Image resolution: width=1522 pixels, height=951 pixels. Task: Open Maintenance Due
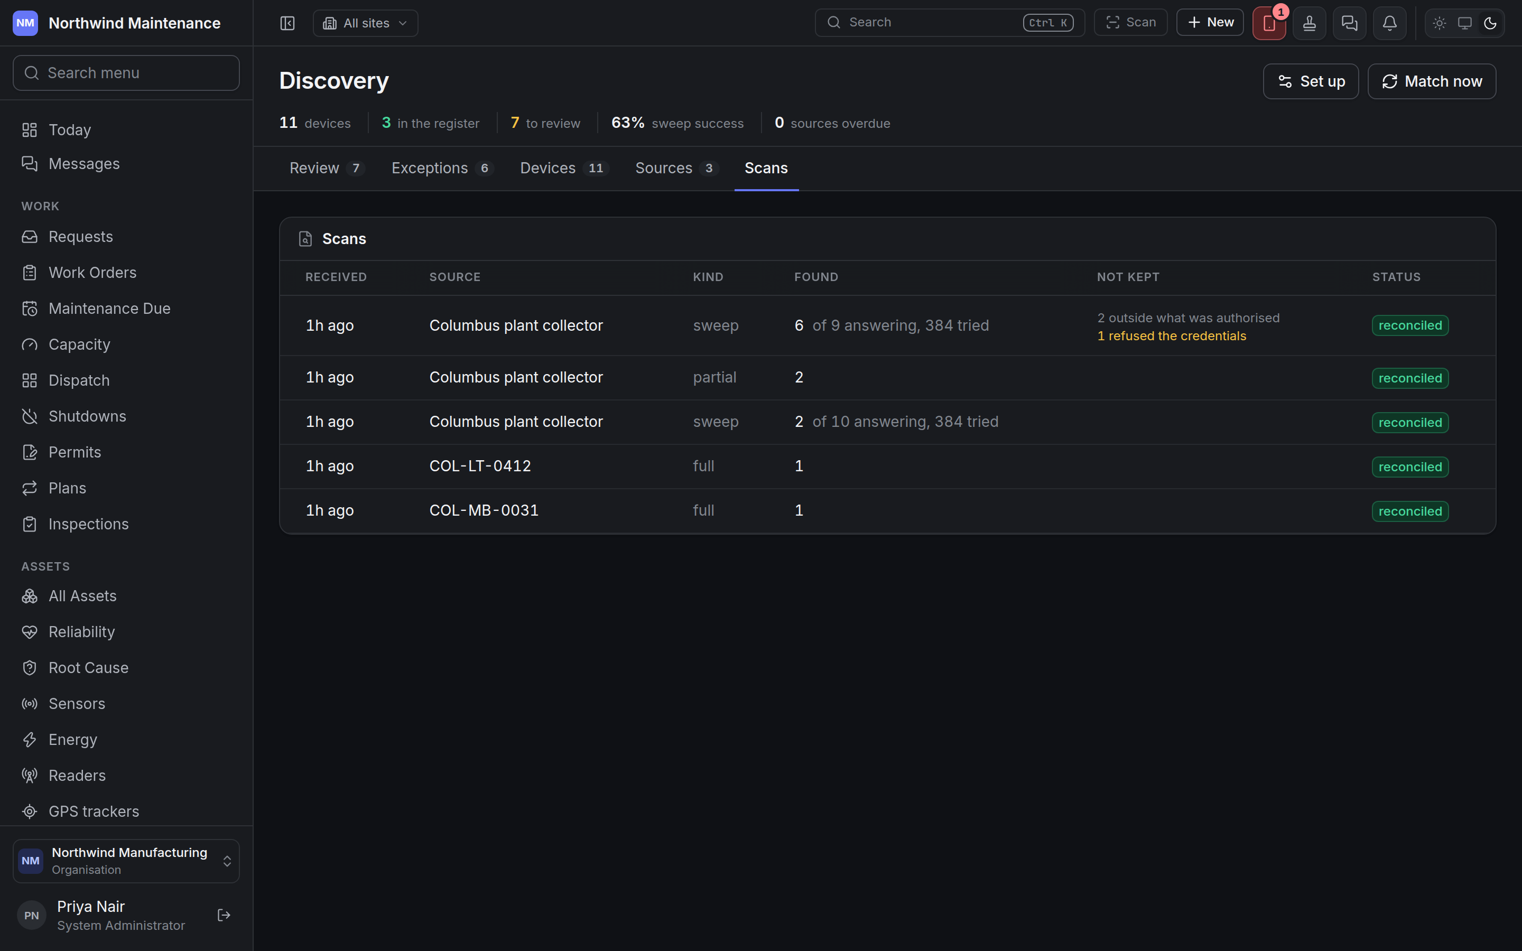point(126,308)
